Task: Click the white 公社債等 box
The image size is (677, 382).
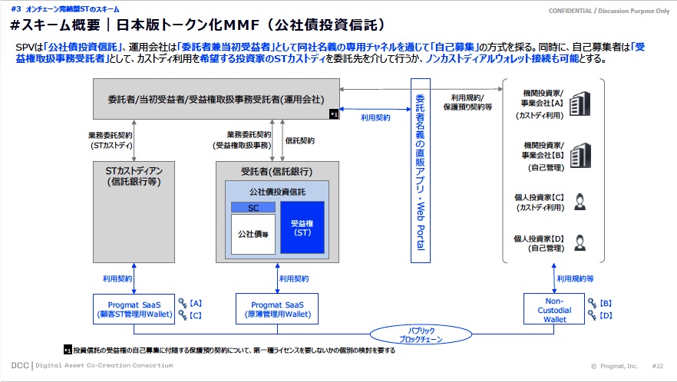Action: (x=253, y=233)
